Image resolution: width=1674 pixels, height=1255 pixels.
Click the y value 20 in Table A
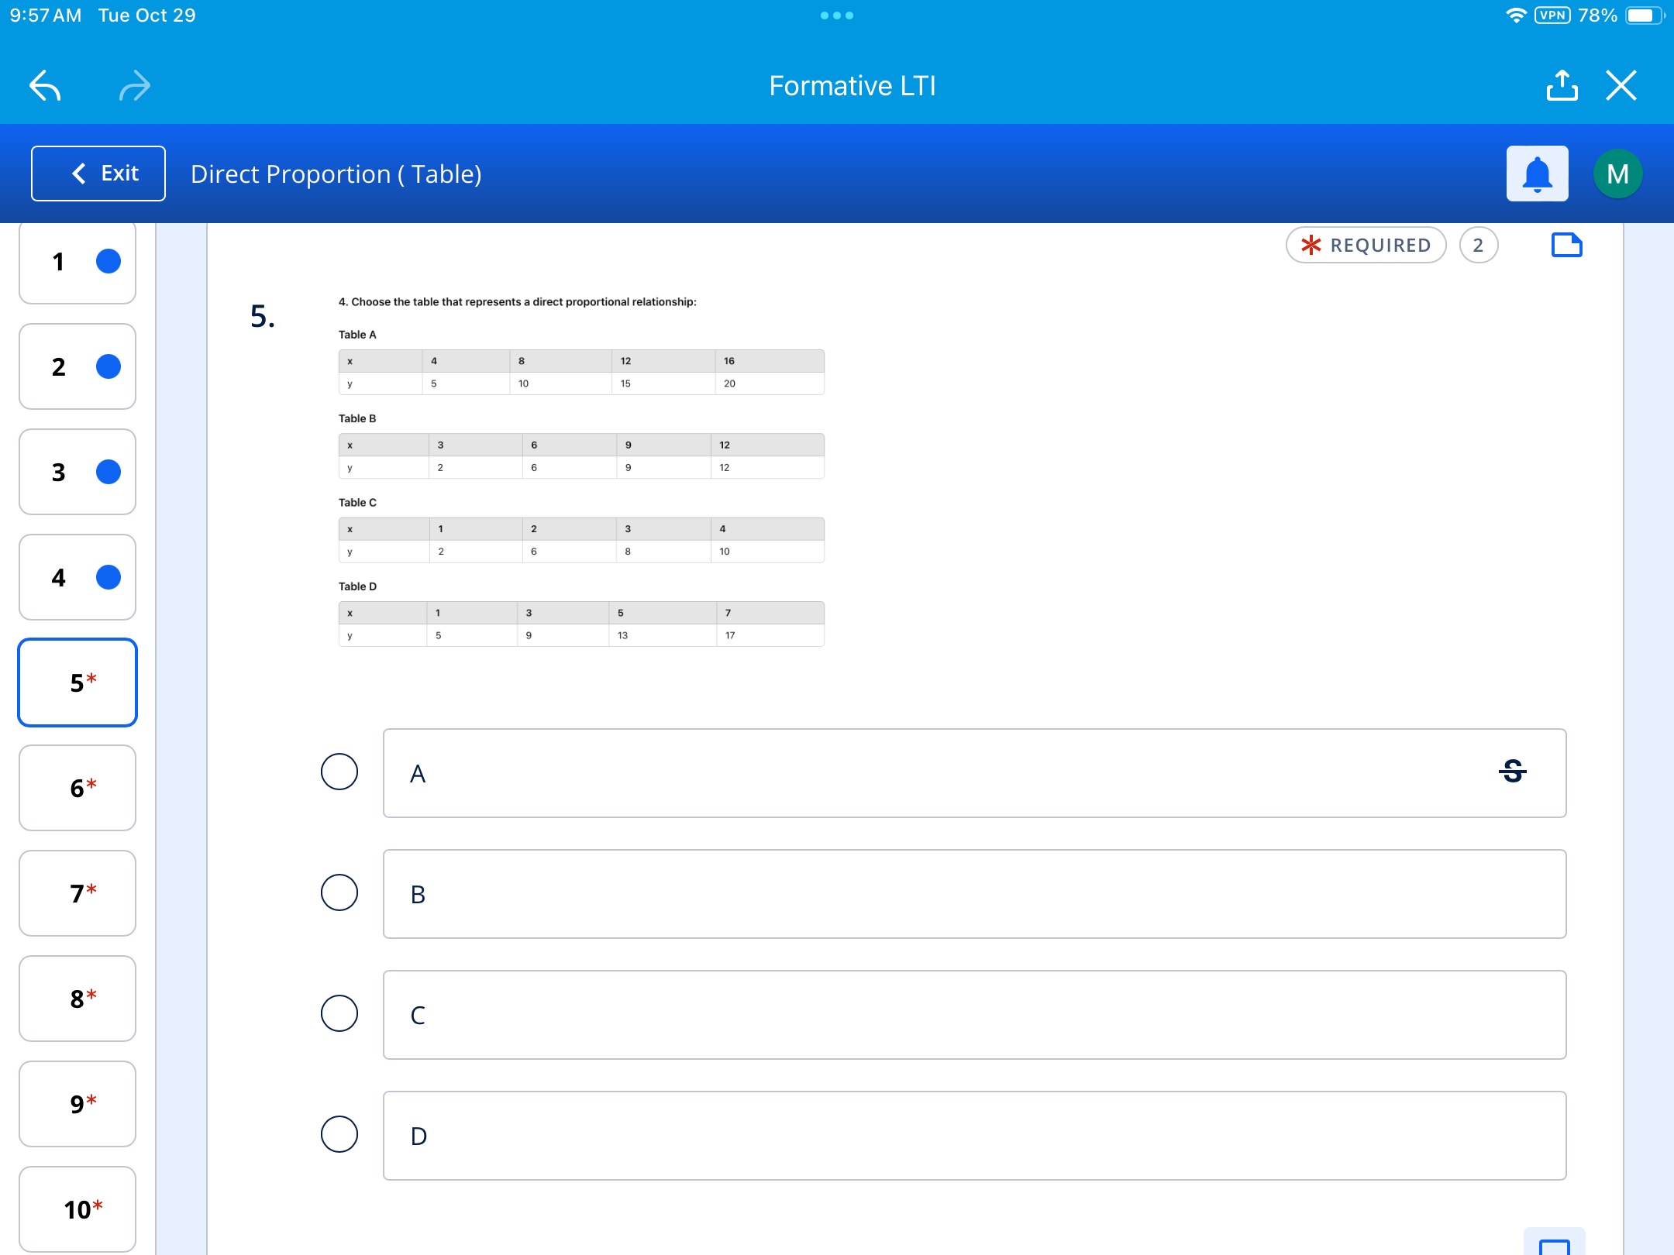click(729, 383)
